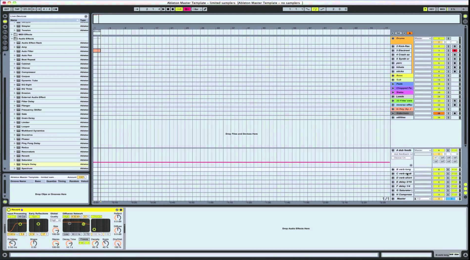The width and height of the screenshot is (470, 260).
Task: Open the Live Devices browser icon
Action: point(5,21)
